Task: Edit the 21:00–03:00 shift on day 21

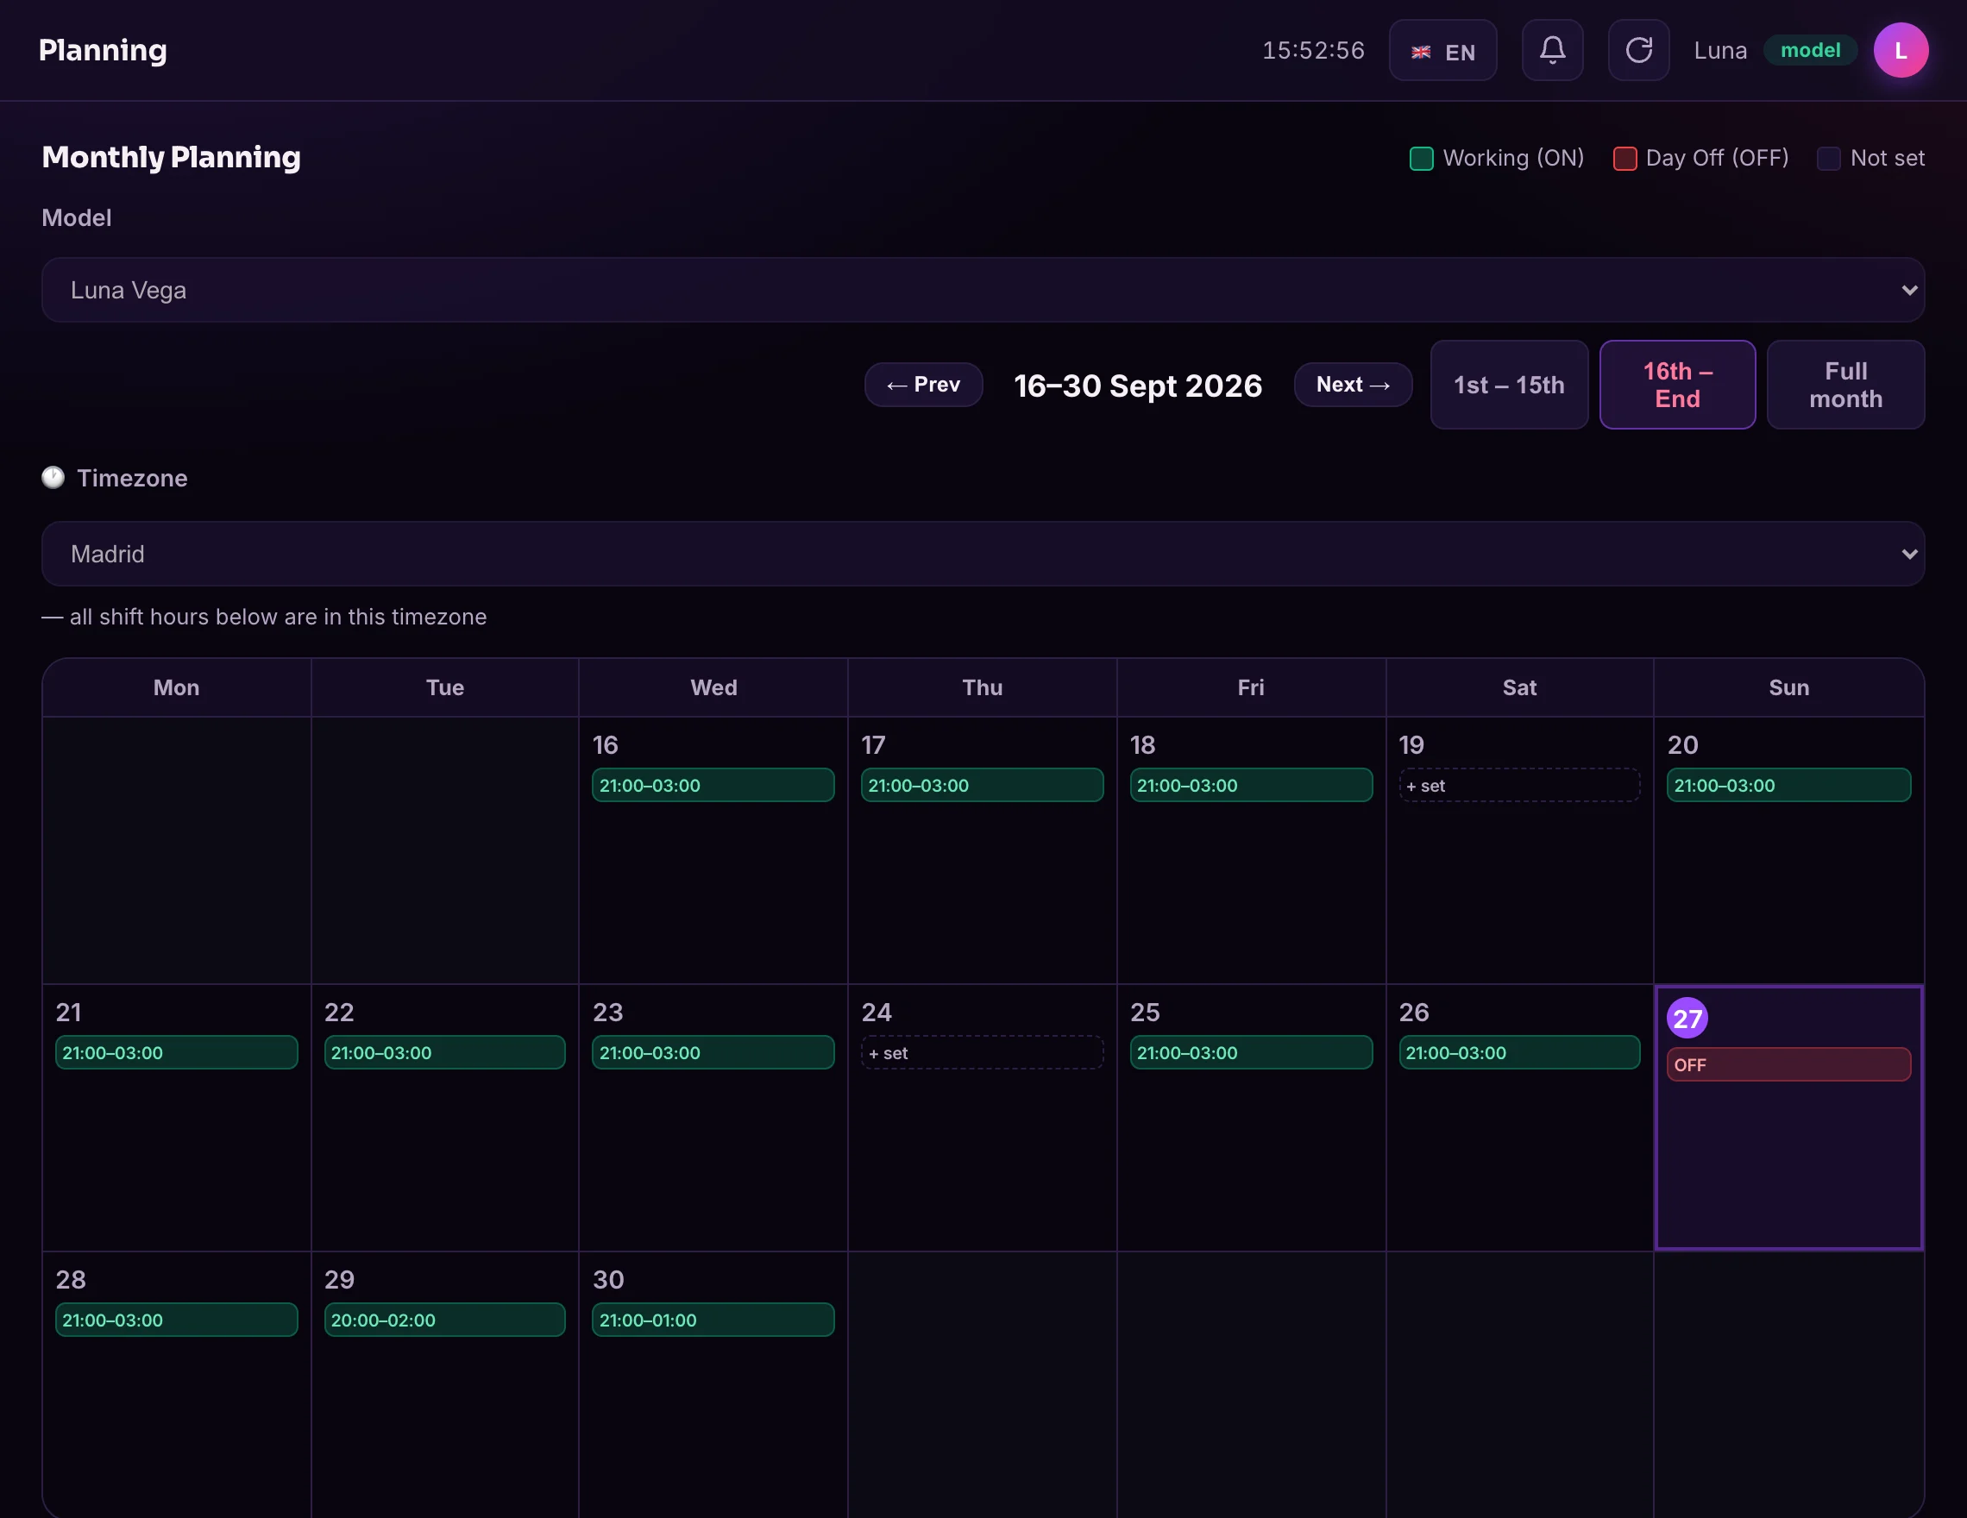Action: click(177, 1052)
